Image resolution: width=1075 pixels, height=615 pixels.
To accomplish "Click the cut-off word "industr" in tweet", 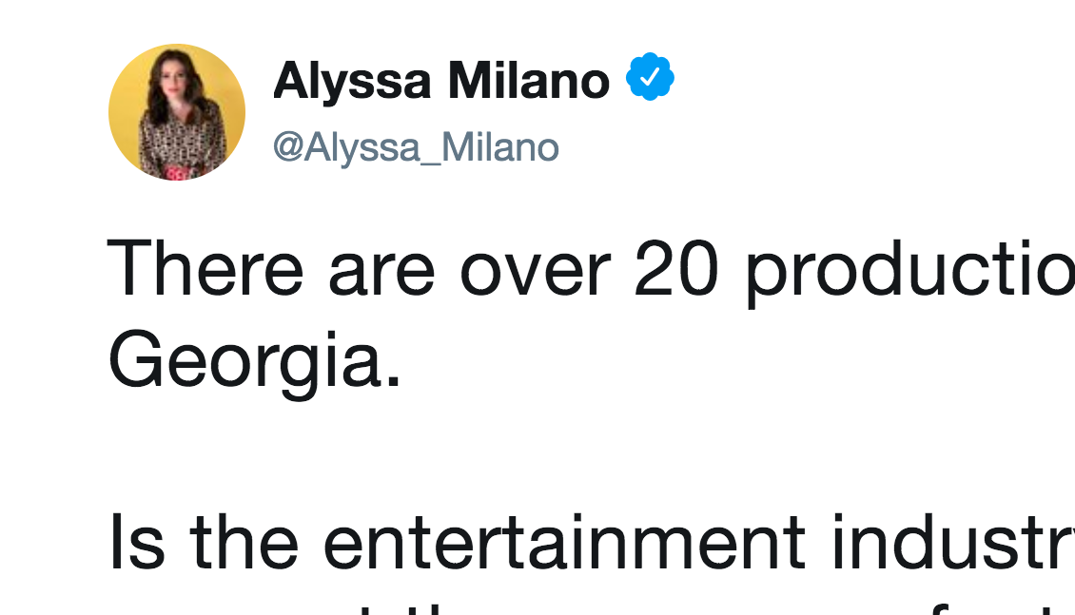I will tap(953, 541).
